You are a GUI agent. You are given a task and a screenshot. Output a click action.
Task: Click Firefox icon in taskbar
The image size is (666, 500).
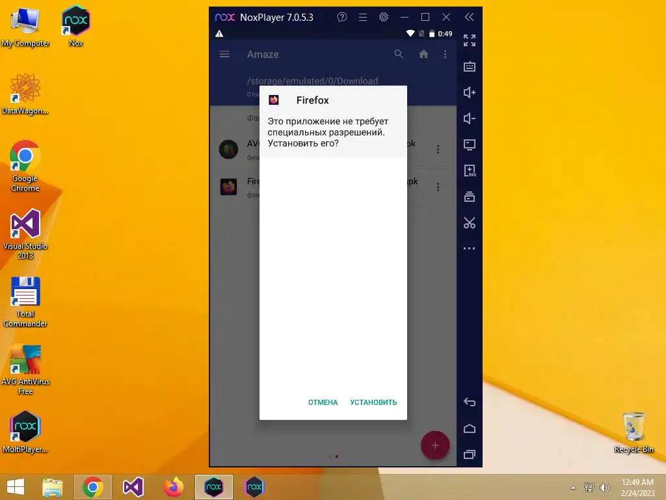click(173, 487)
